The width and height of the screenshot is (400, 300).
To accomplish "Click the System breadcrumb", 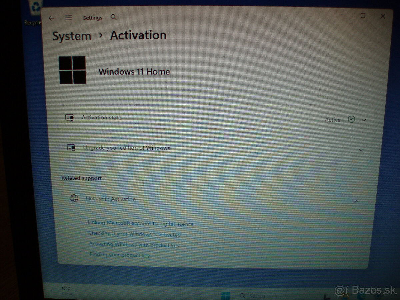I will click(x=72, y=36).
